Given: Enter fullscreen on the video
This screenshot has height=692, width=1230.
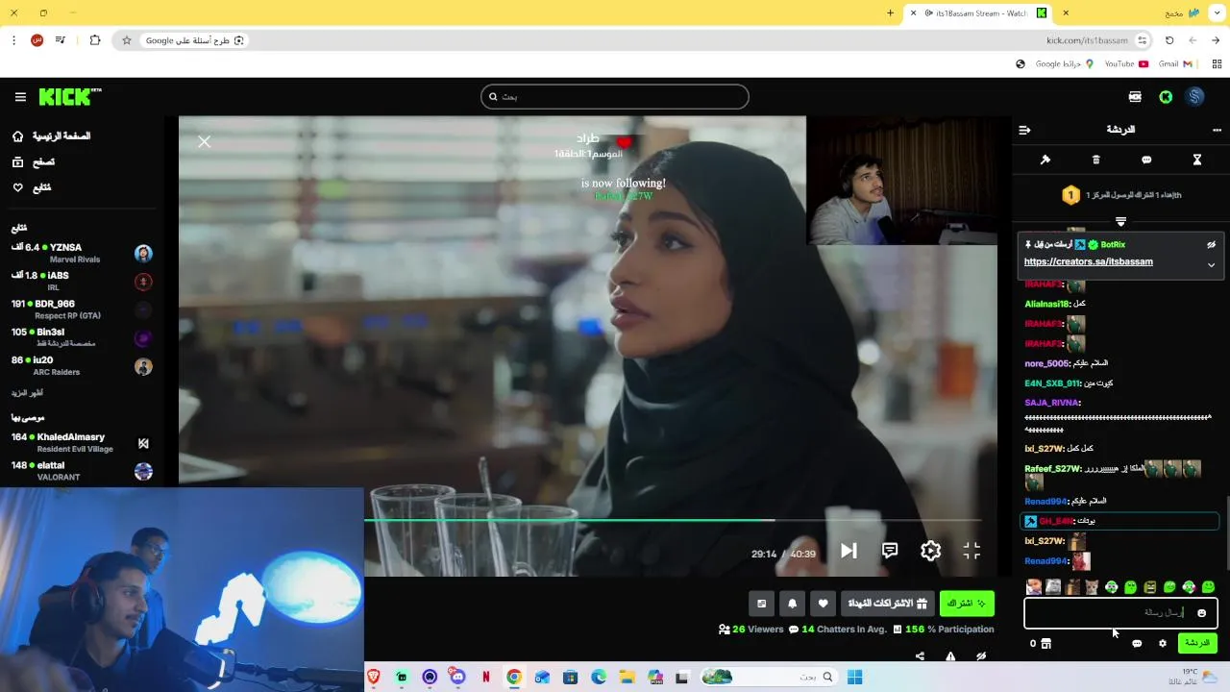Looking at the screenshot, I should pos(972,551).
